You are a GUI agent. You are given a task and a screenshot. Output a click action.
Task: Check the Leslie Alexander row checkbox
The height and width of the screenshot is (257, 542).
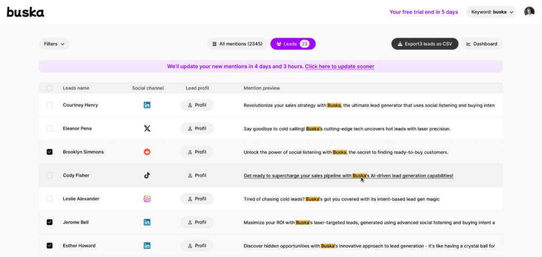click(49, 199)
